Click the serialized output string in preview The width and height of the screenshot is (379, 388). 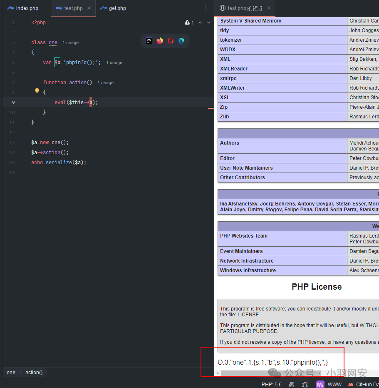click(x=273, y=362)
